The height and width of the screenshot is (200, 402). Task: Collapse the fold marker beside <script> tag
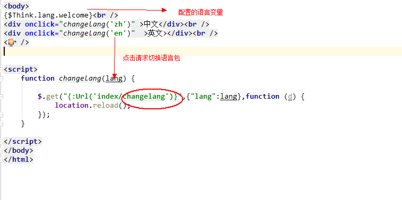1,69
